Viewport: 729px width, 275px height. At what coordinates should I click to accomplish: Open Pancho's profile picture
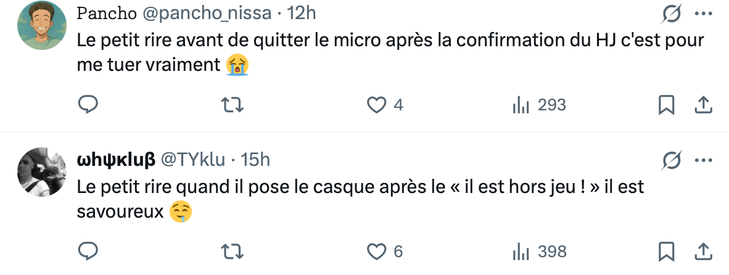tap(42, 25)
